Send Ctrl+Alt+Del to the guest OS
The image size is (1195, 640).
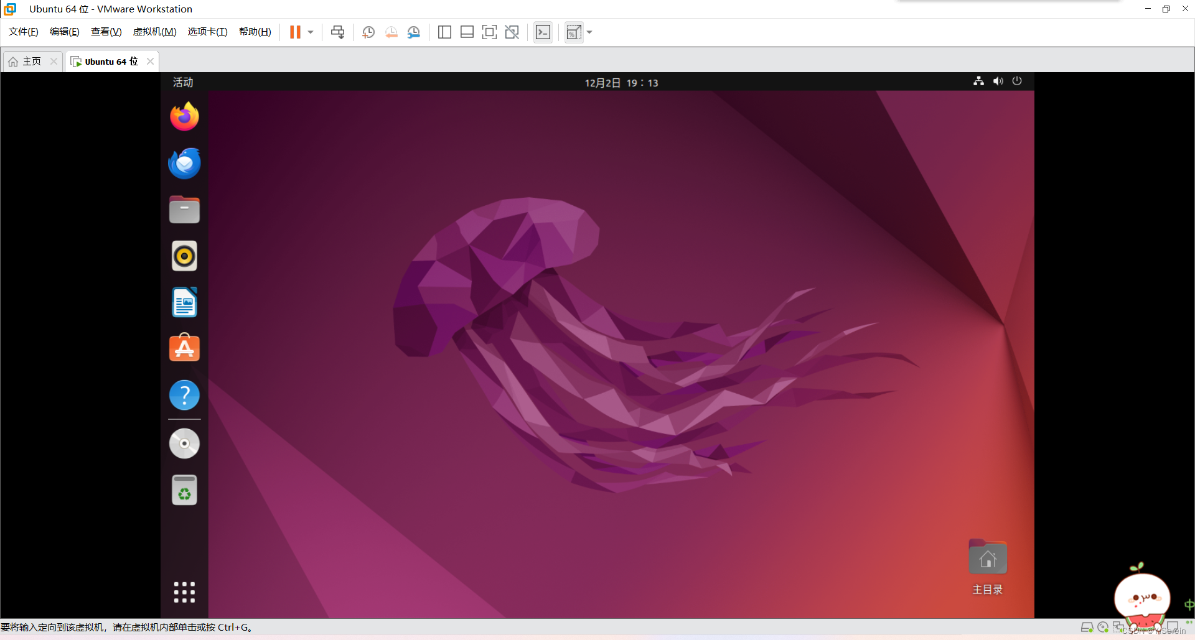coord(337,32)
